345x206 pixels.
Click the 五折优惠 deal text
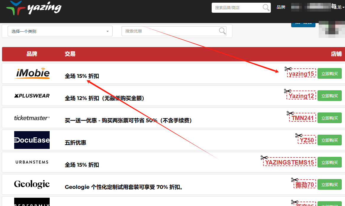click(75, 143)
